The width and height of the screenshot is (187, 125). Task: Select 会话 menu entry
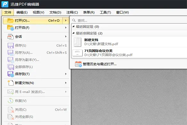[36, 37]
